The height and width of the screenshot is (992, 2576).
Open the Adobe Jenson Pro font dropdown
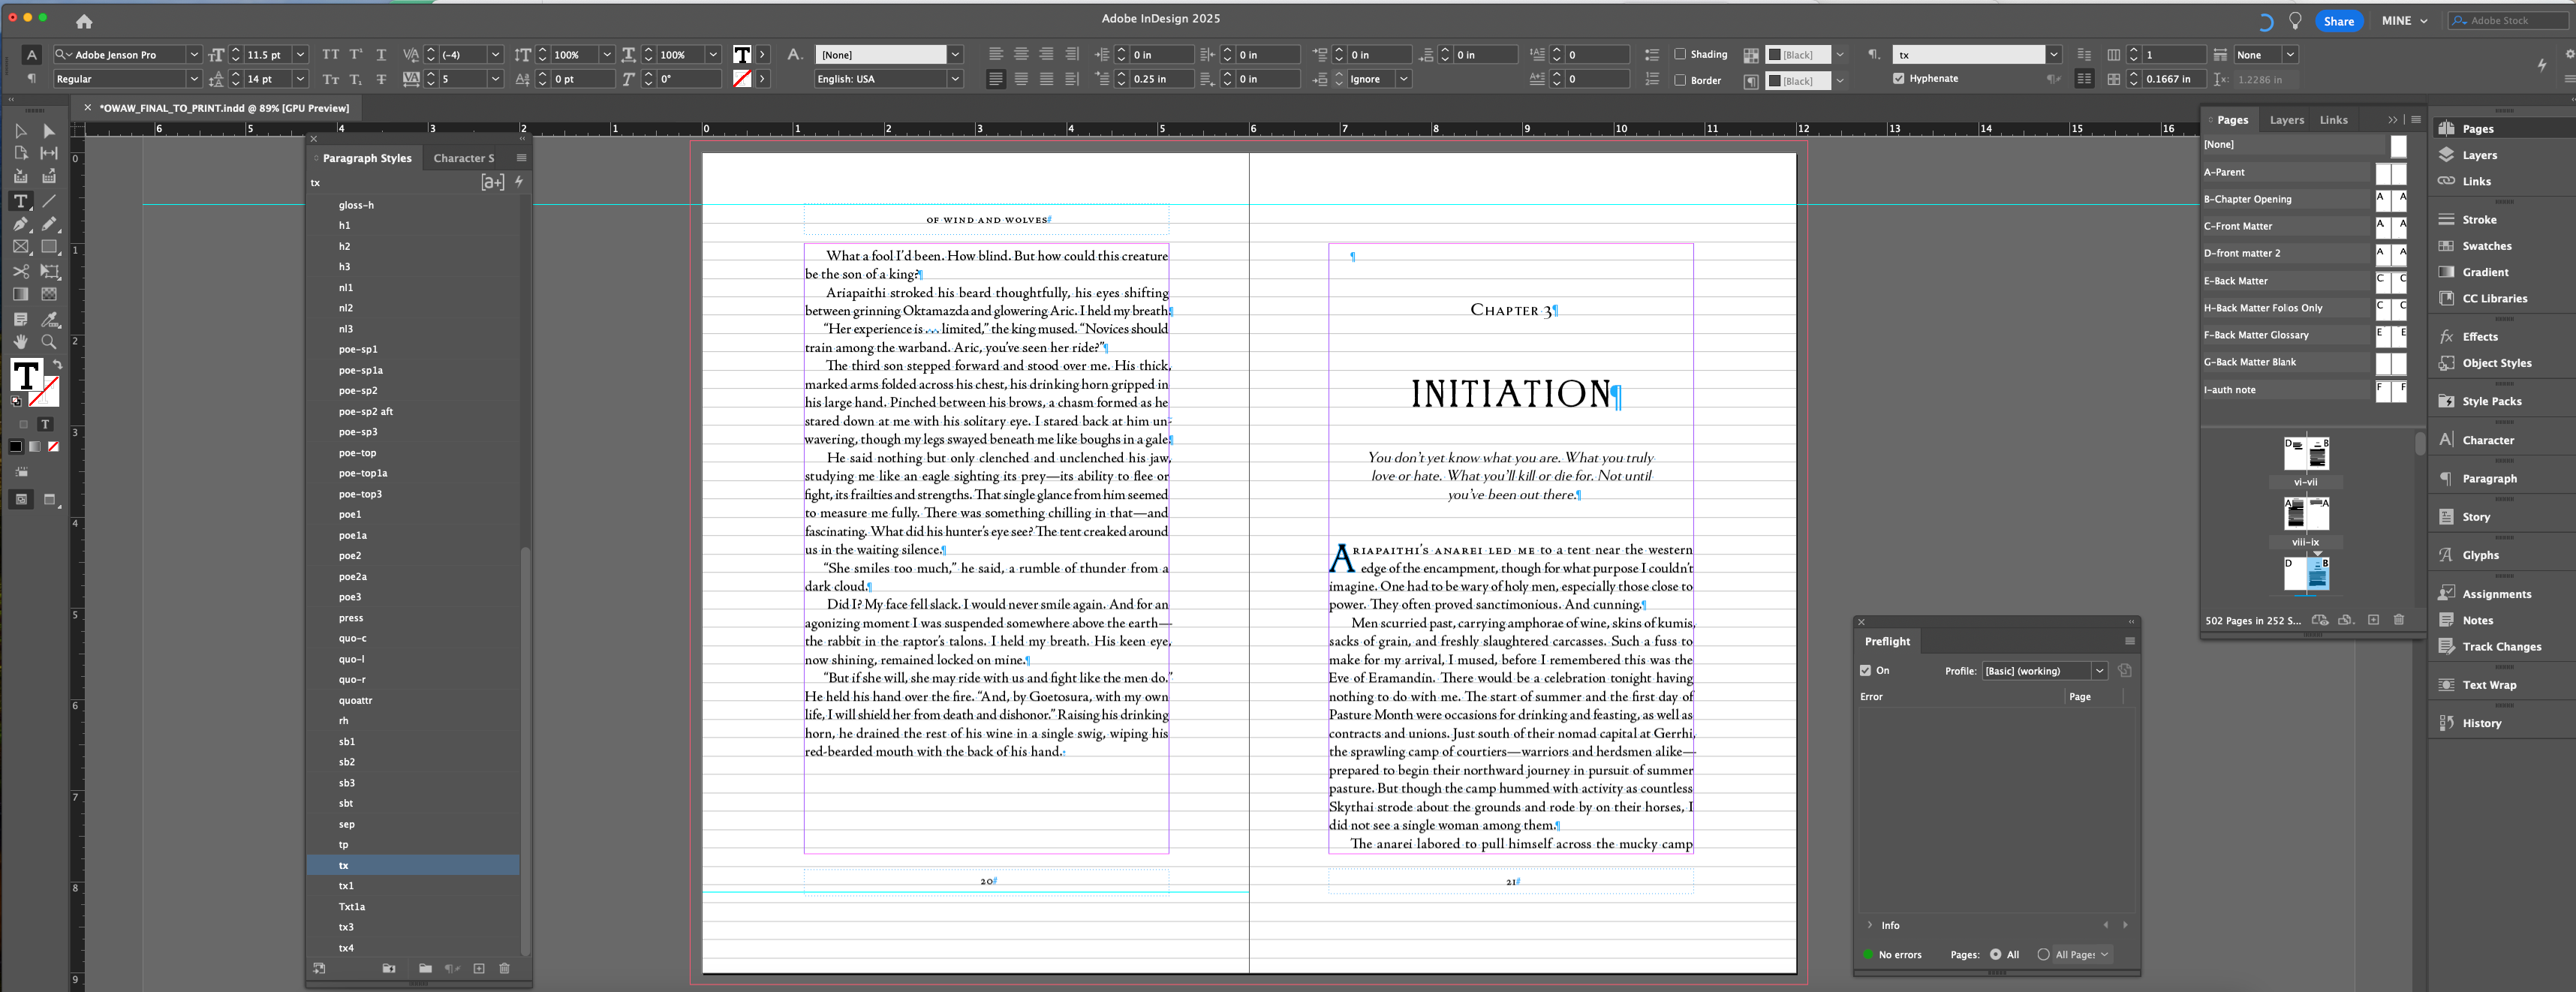194,55
